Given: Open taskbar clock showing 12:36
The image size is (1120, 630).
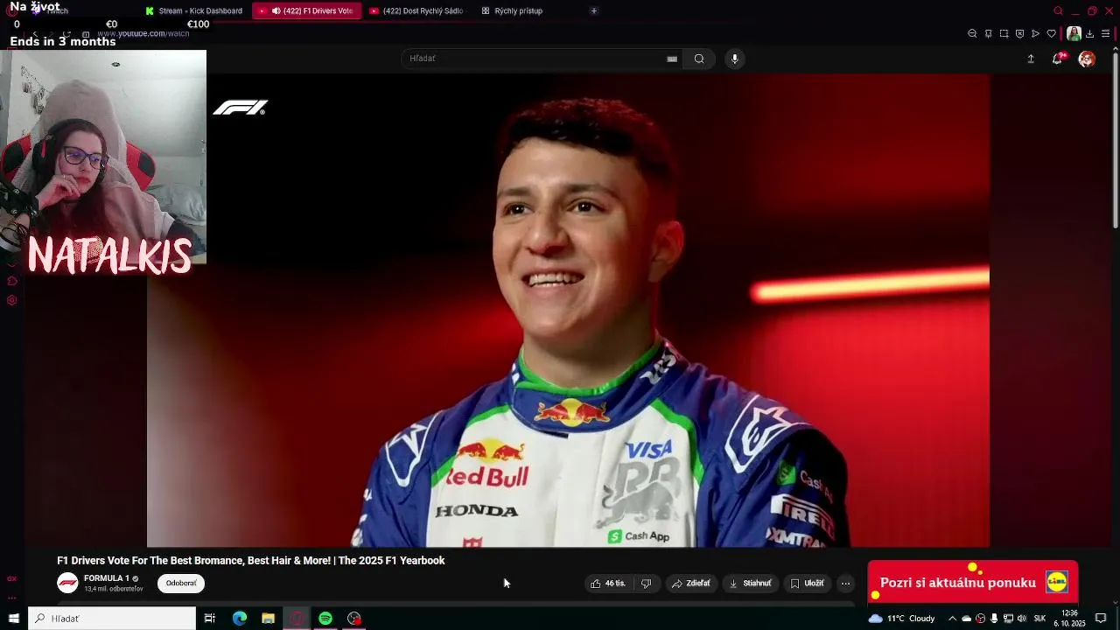Looking at the screenshot, I should point(1069,619).
